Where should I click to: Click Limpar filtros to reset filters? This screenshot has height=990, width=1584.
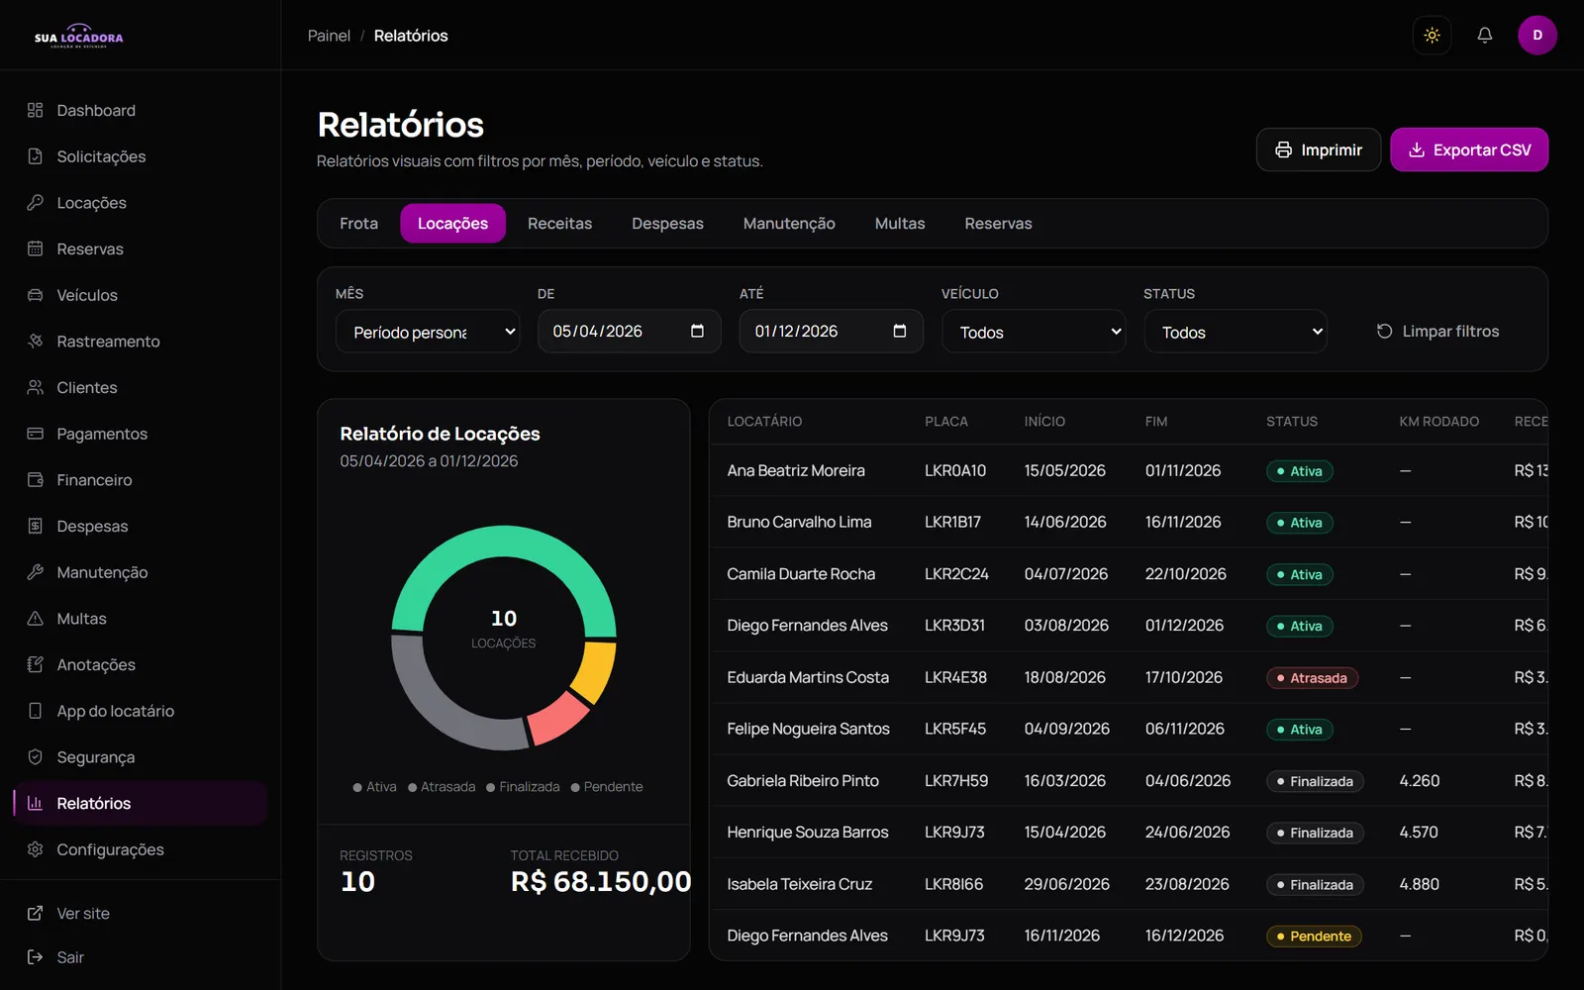point(1438,332)
